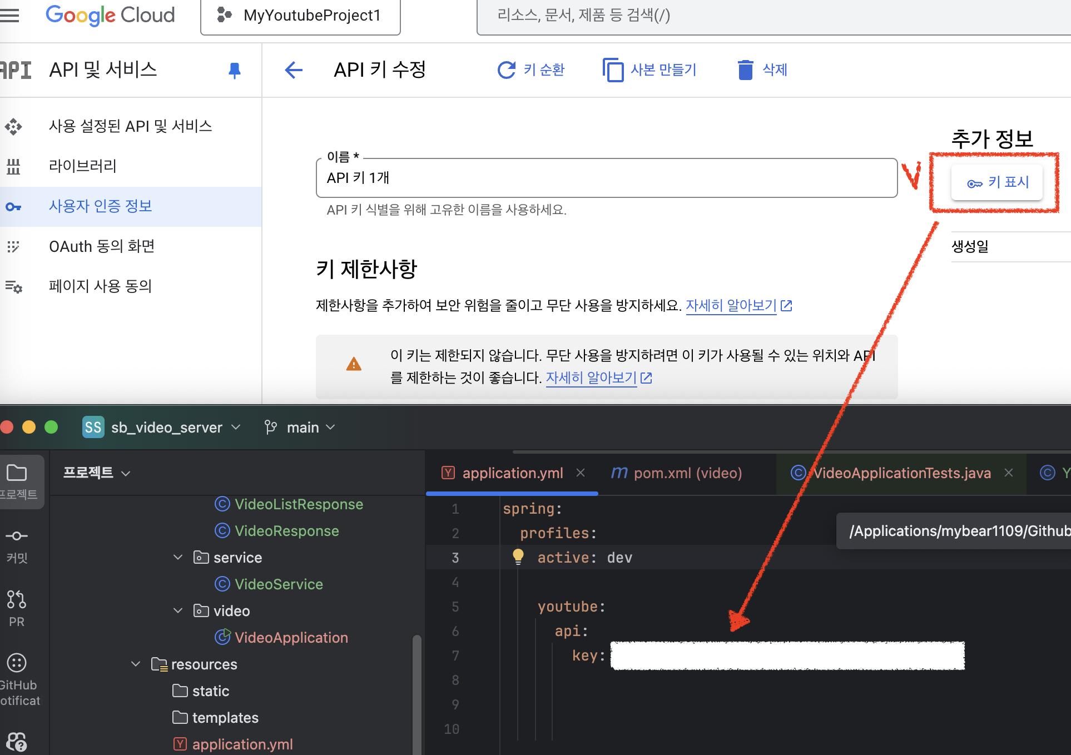Click the orange warning triangle icon
The width and height of the screenshot is (1071, 755).
354,365
